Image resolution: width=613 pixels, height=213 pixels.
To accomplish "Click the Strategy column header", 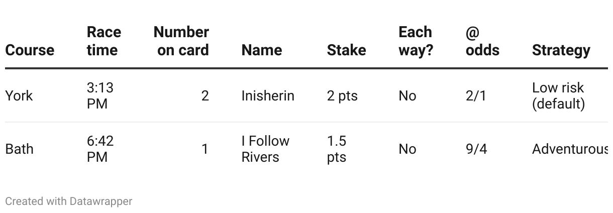I will (x=561, y=50).
